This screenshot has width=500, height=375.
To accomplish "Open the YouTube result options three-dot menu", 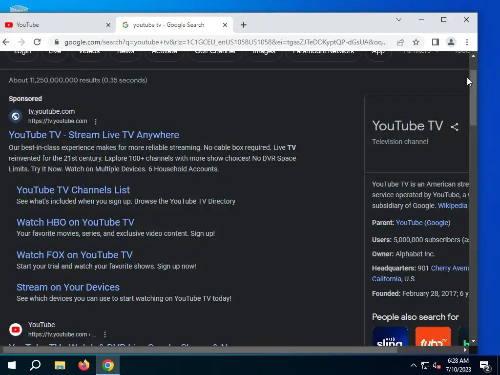I will [105, 334].
